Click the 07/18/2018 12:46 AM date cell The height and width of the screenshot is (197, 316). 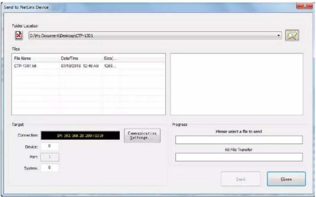click(x=80, y=66)
